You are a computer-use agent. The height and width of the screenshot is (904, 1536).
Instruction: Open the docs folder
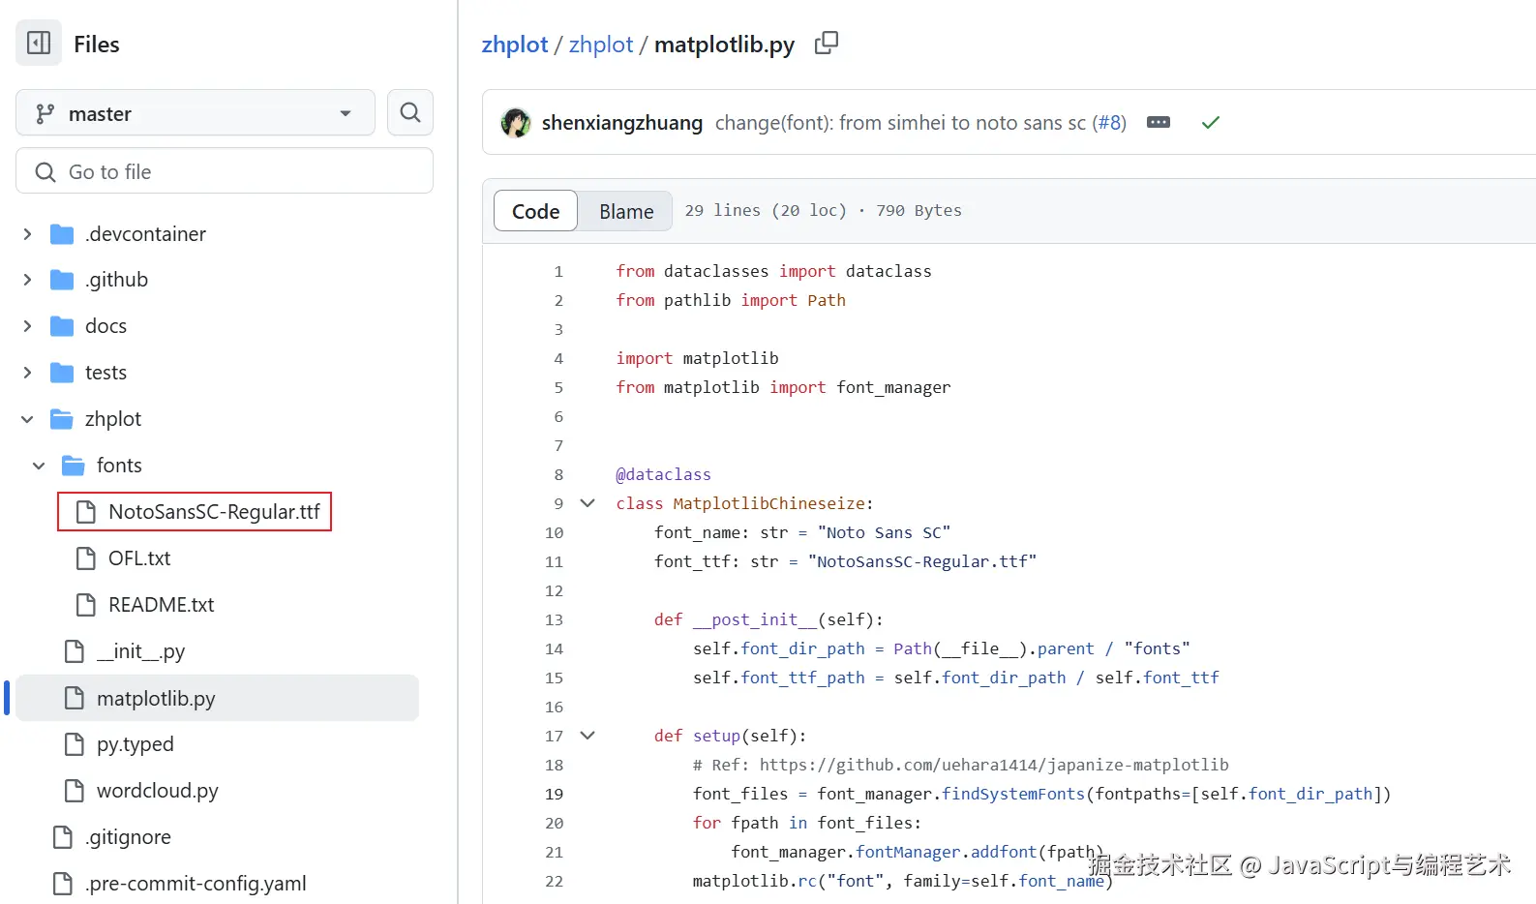(x=105, y=326)
